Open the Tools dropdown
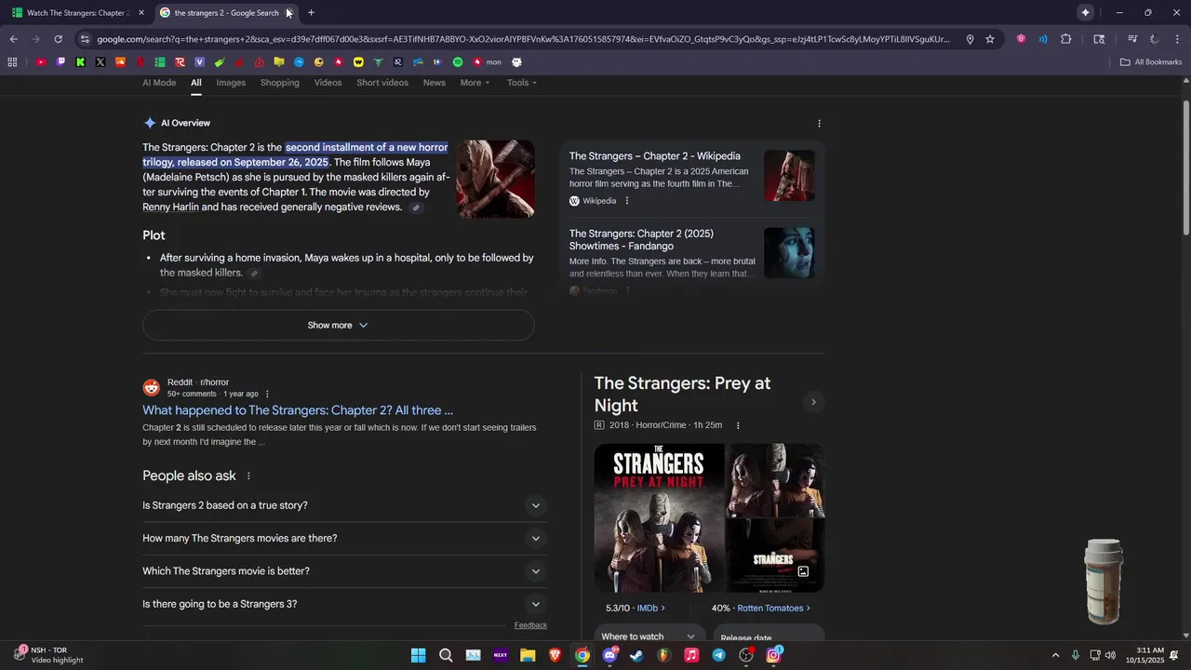 point(522,83)
